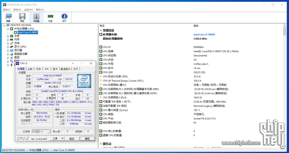The image size is (289, 153).
Task: Open the 传感器 thermometer sensors icon
Action: pos(36,17)
